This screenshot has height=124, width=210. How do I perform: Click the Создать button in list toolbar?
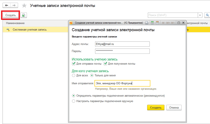11,15
